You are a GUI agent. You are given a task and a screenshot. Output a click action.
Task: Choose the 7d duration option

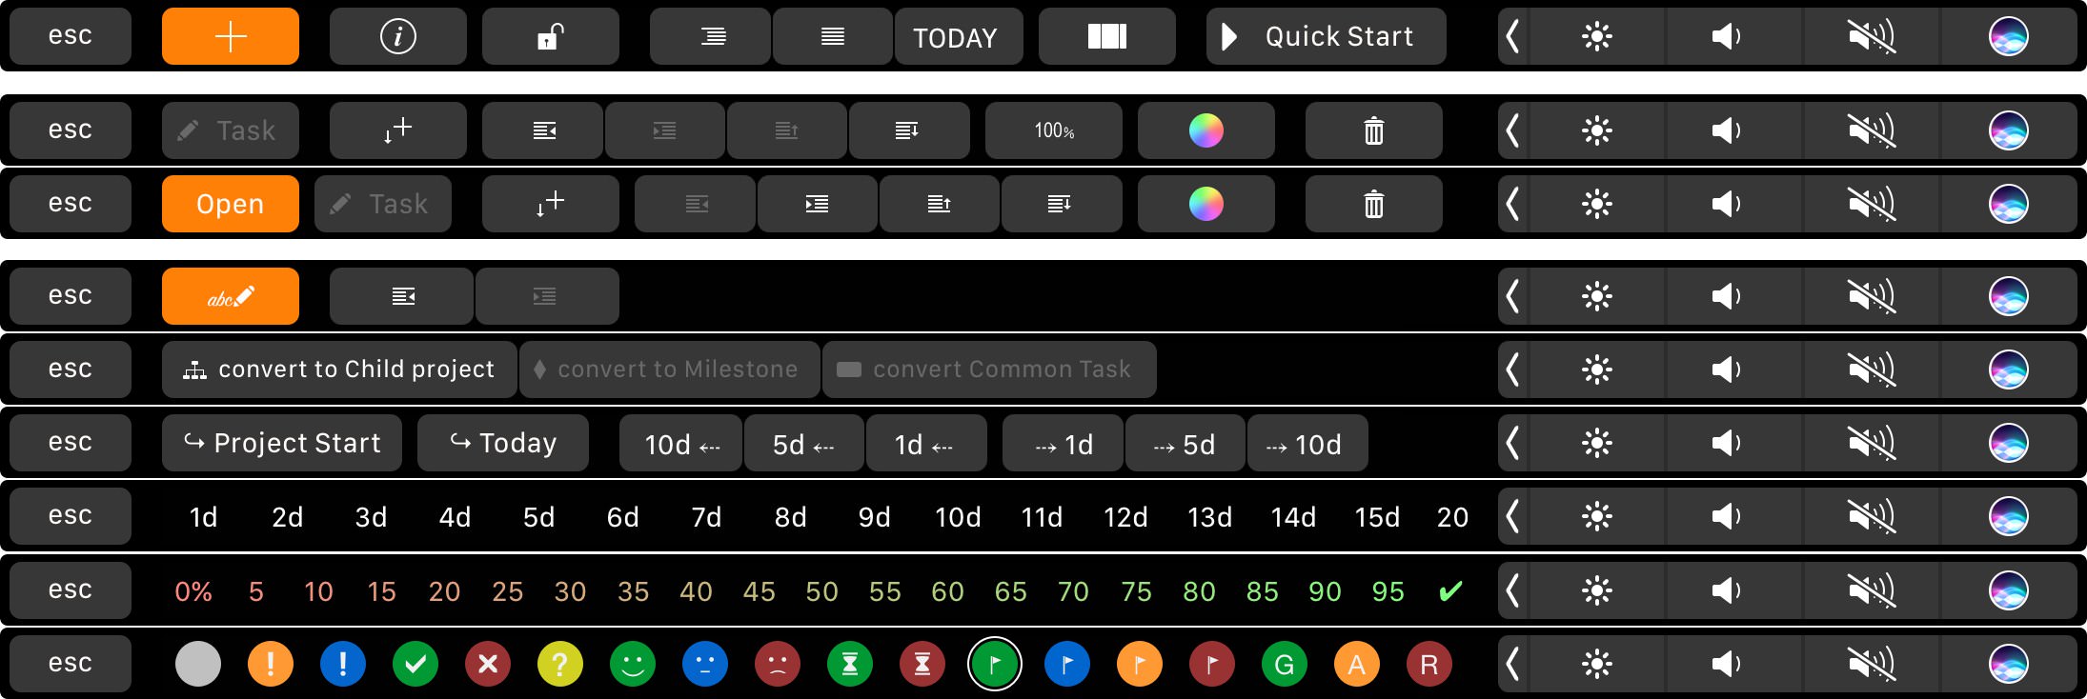[706, 517]
